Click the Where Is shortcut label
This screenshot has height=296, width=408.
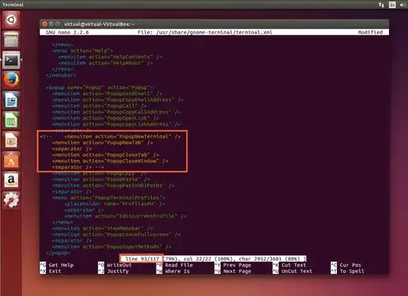tap(178, 271)
